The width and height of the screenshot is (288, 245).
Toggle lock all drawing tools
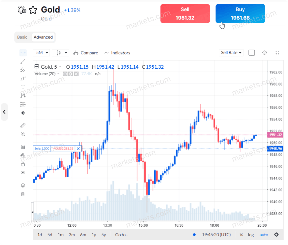tap(23, 164)
